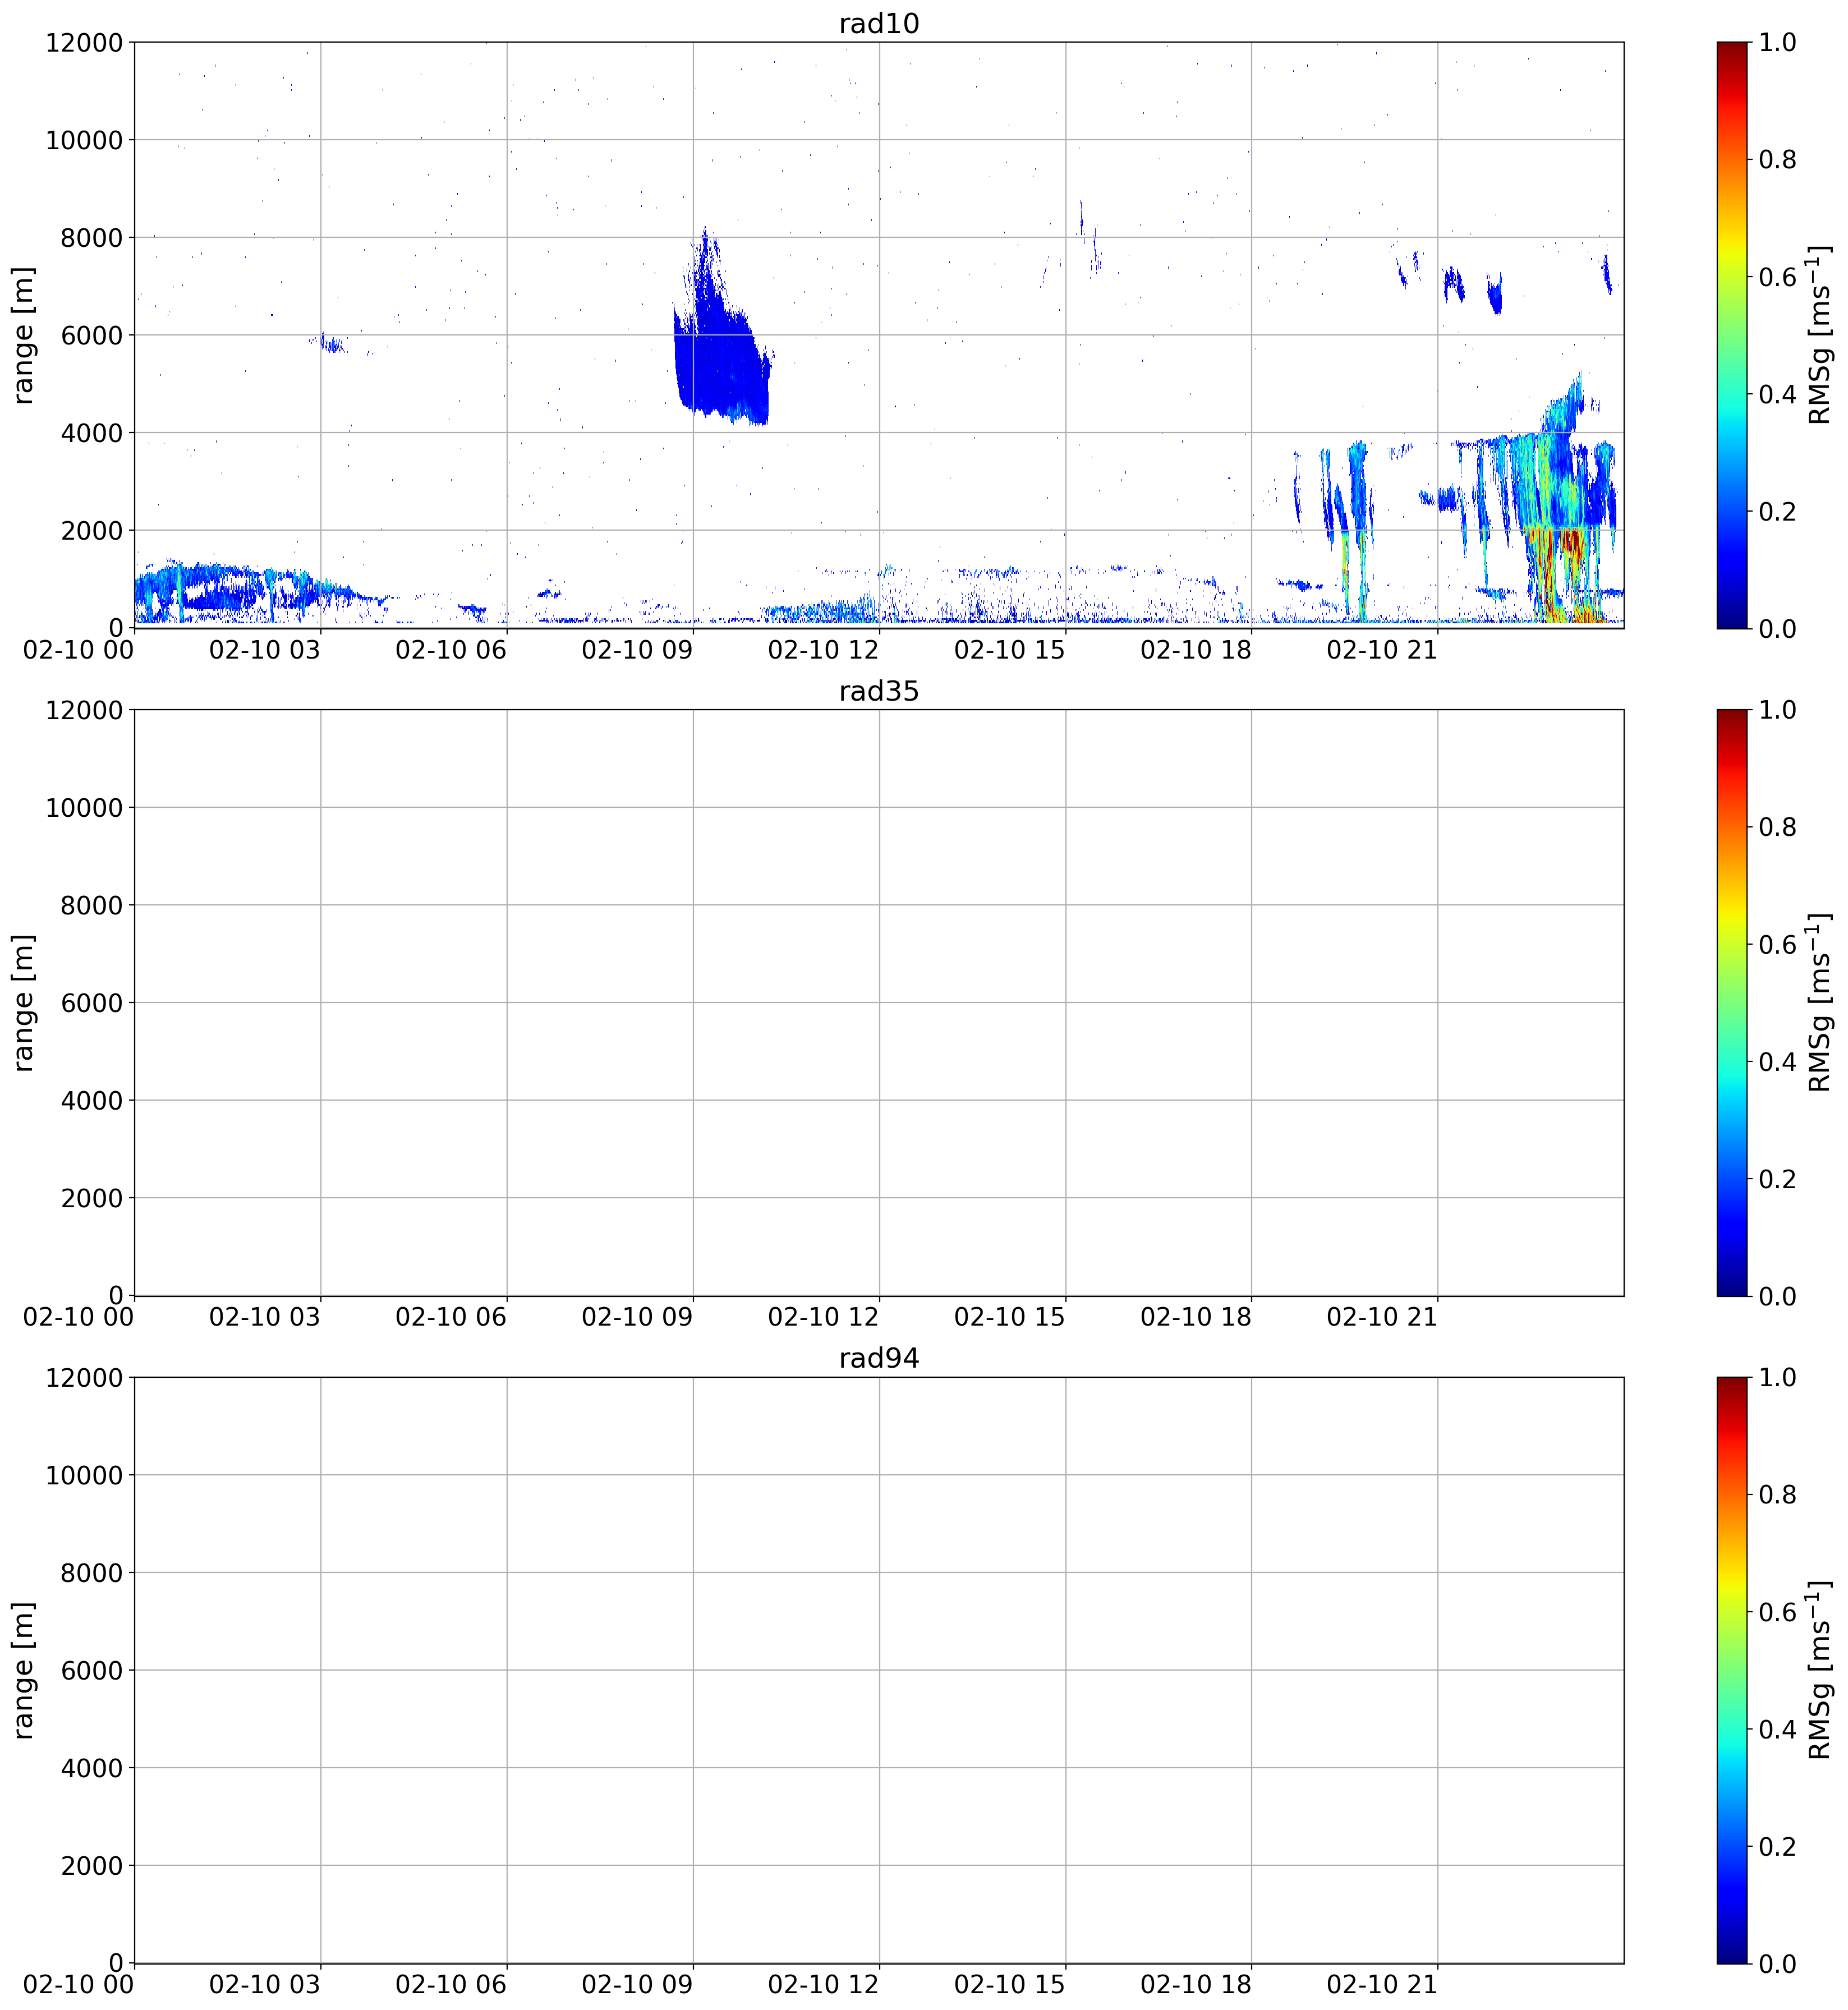Click the rad10 plot title

pos(878,23)
